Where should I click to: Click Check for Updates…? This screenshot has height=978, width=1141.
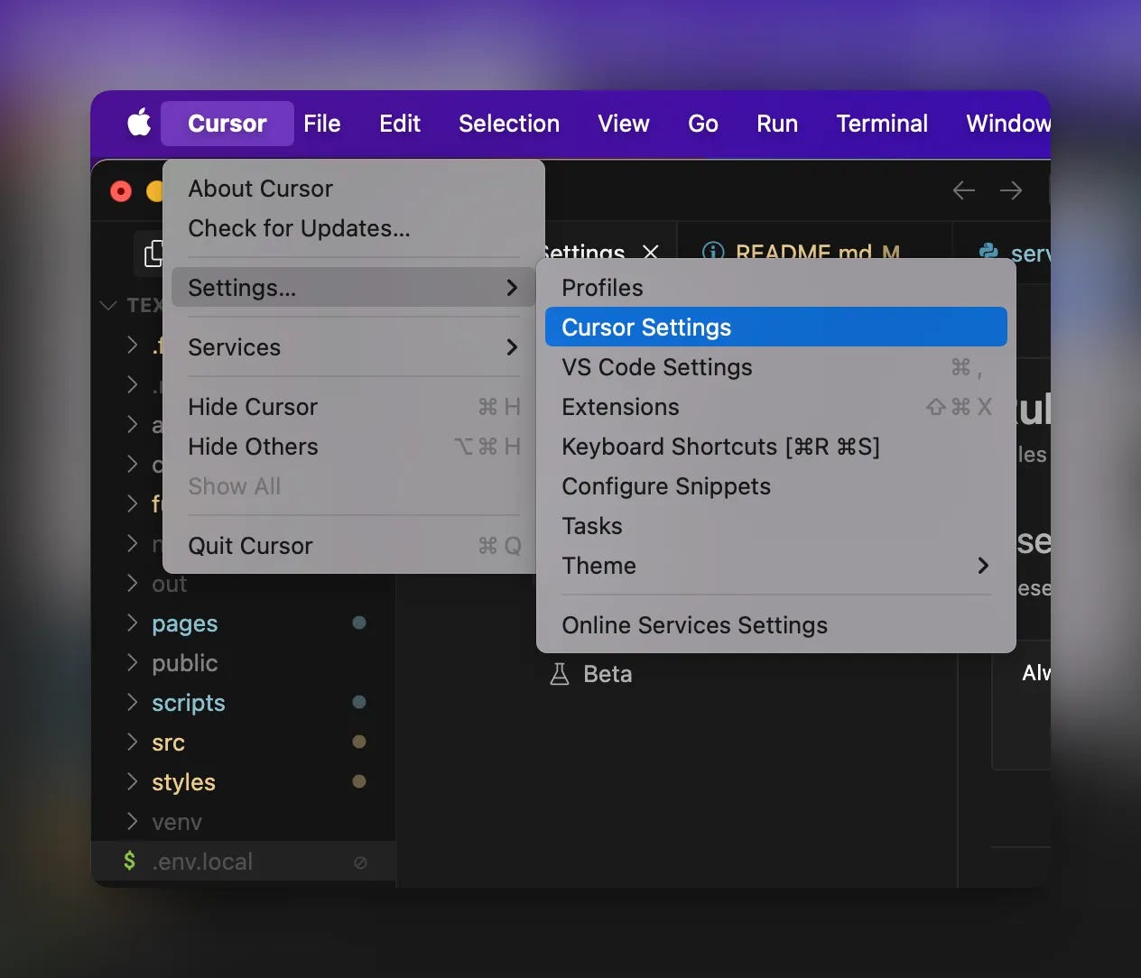(x=299, y=228)
